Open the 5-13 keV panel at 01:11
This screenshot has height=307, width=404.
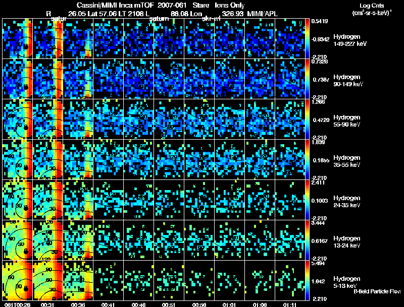[x=290, y=281]
